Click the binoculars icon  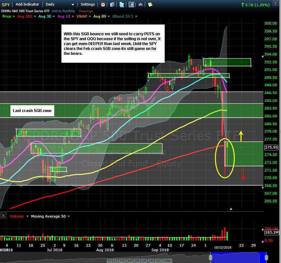141,5
